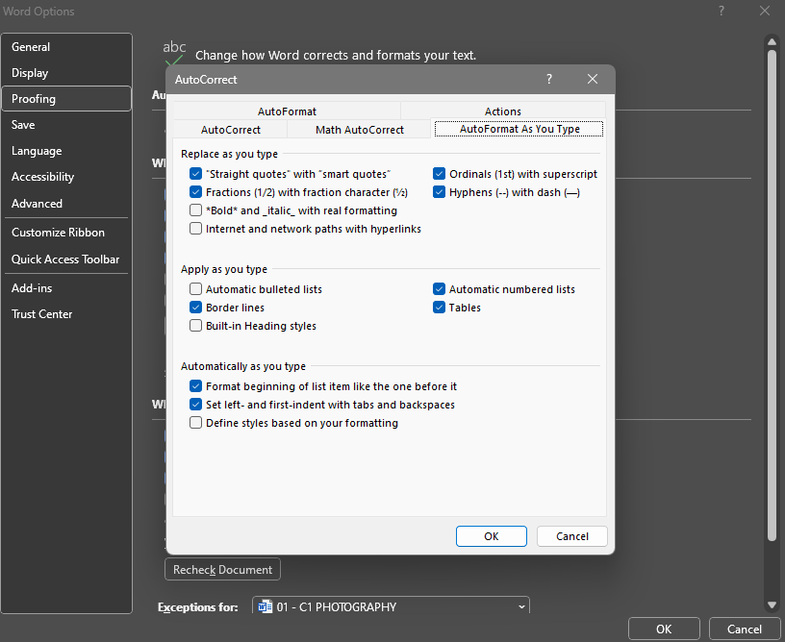Open Display options category

click(x=66, y=72)
